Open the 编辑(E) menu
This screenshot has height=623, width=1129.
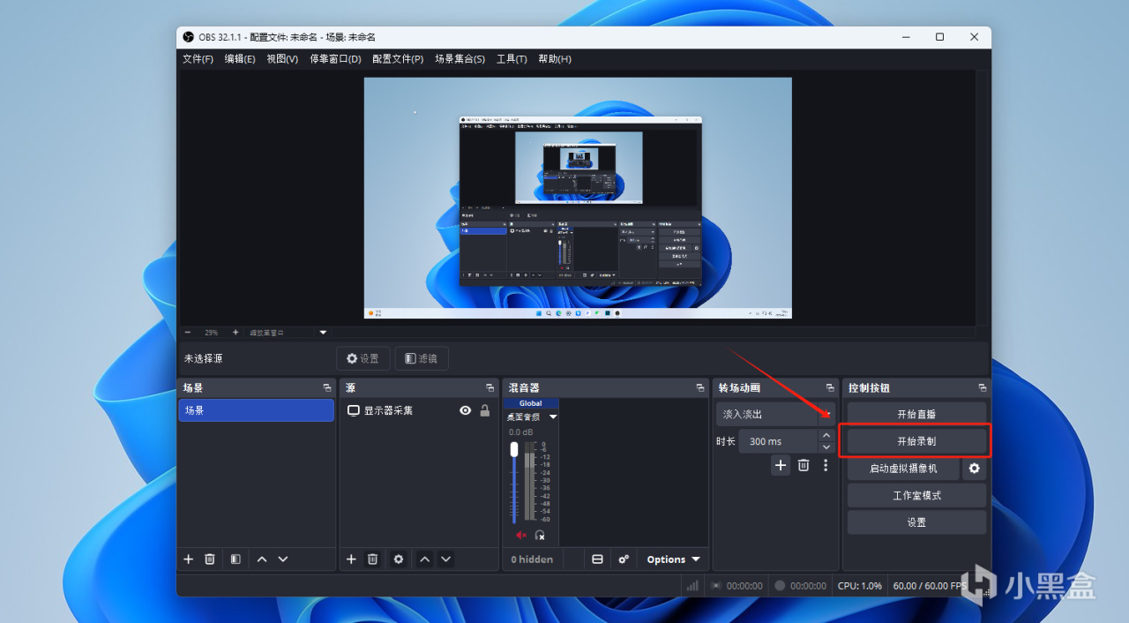(x=240, y=59)
